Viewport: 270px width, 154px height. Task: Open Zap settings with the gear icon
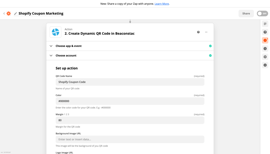tap(265, 57)
